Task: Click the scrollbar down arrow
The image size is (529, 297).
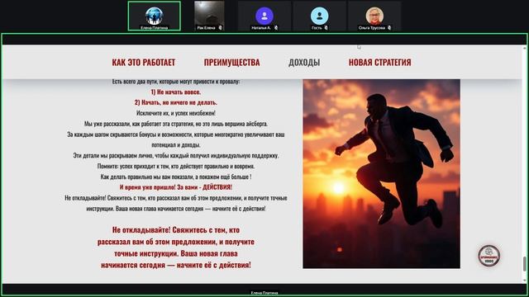Action: pyautogui.click(x=524, y=280)
